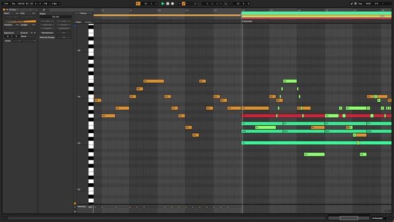Click the Legato button
The width and height of the screenshot is (394, 222).
click(47, 28)
